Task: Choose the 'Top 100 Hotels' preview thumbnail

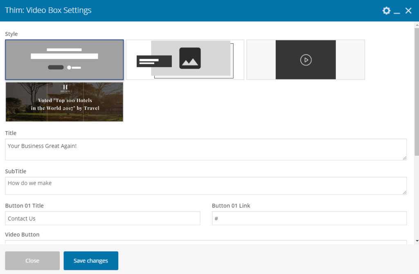Action: [x=64, y=101]
